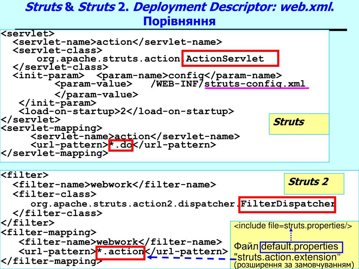Click the opening "<filter-mapping>" tag
359x269 pixels.
[x=48, y=233]
